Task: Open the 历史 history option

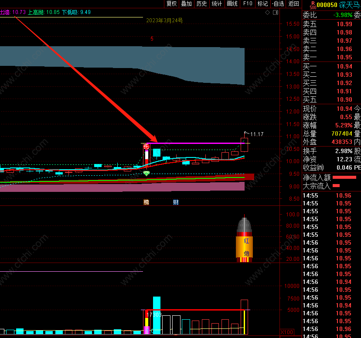Action: click(202, 3)
